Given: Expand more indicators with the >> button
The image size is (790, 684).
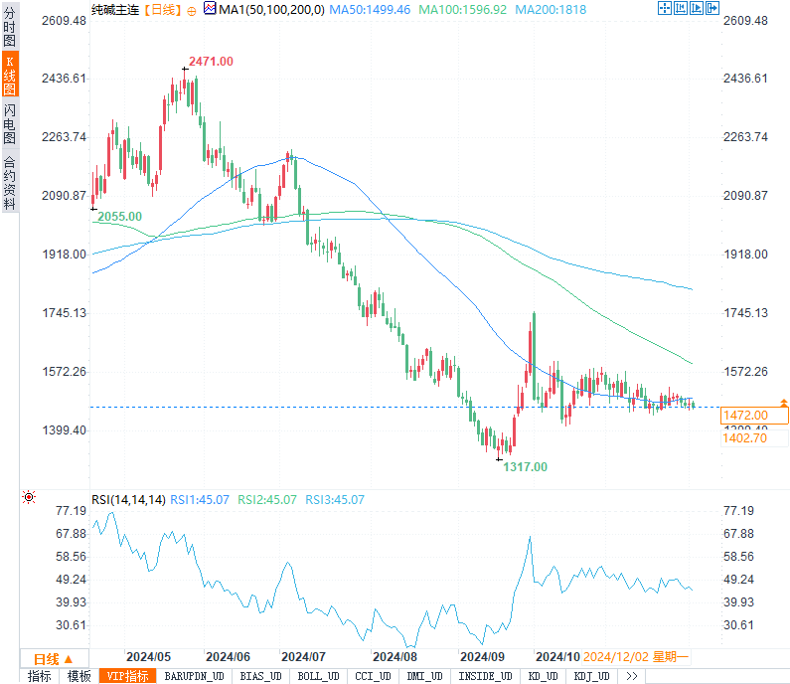Looking at the screenshot, I should [631, 676].
